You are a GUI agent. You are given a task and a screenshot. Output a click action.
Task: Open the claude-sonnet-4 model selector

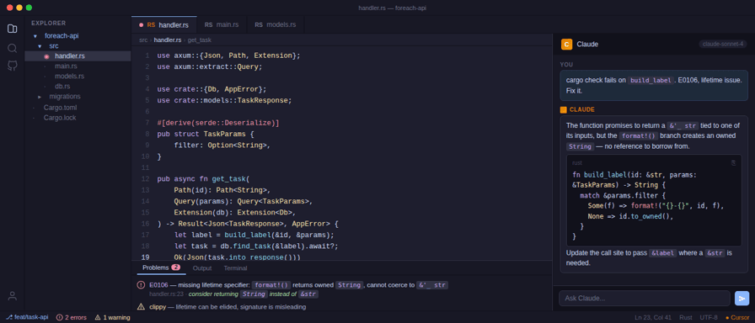point(723,45)
